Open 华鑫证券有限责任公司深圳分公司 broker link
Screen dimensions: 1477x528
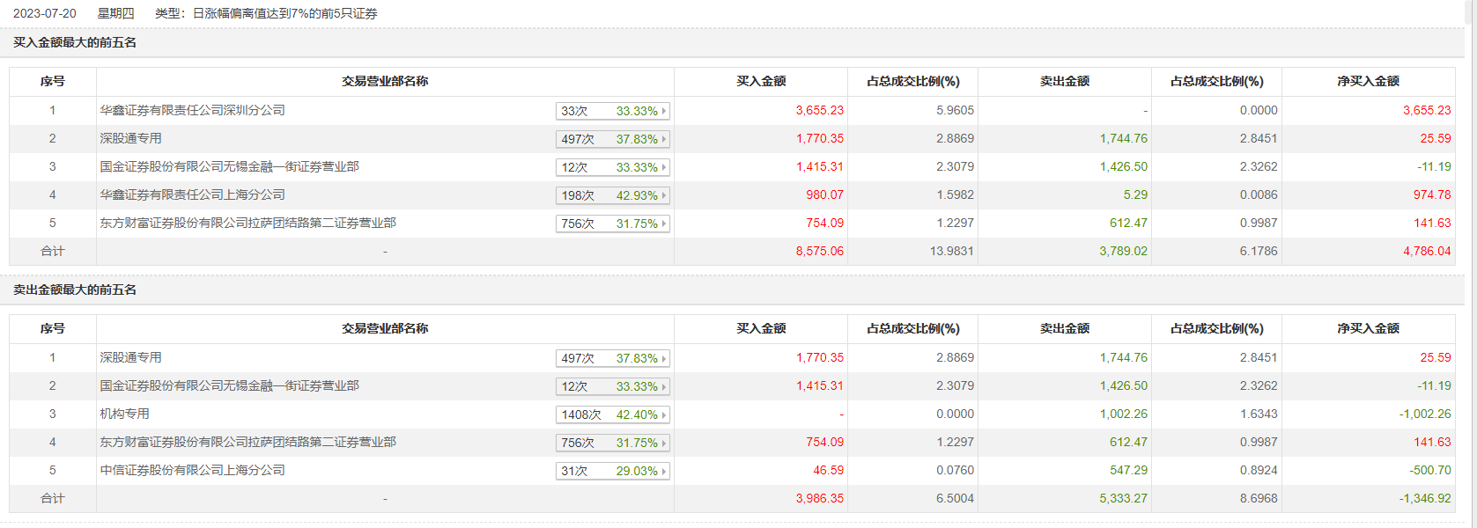pos(192,110)
